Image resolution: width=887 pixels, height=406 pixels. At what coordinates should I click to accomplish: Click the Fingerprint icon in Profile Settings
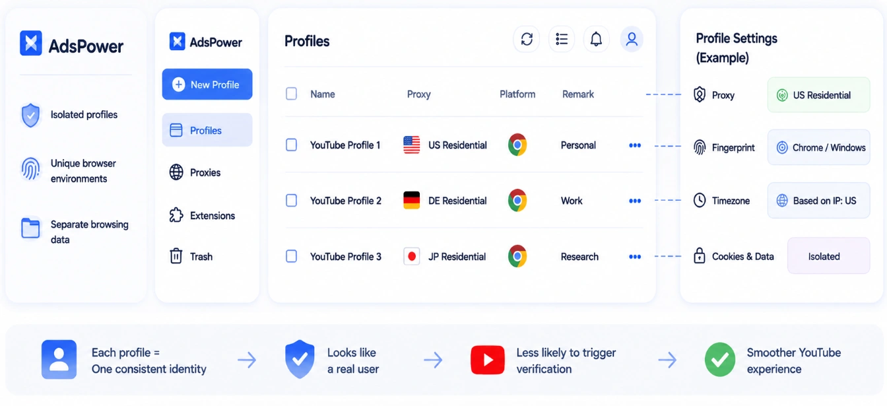point(700,147)
